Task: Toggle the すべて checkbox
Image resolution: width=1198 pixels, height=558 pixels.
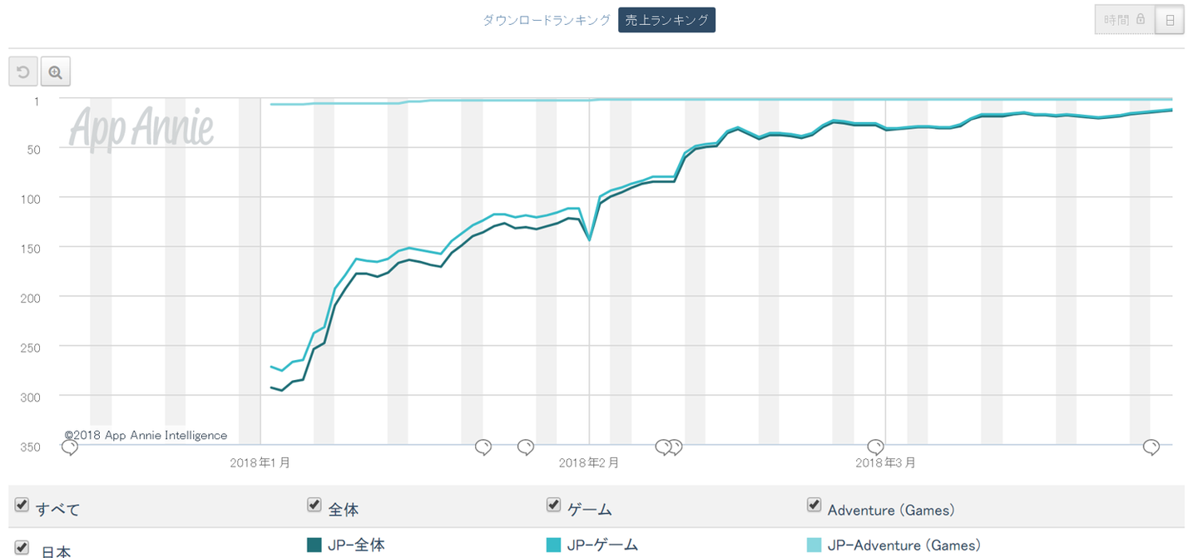Action: [22, 506]
